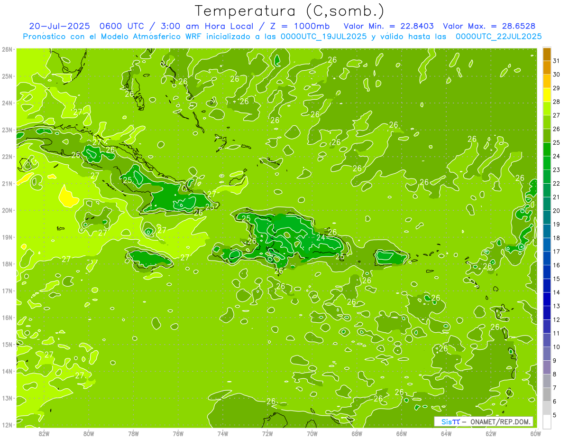
Task: Click the latitude label 14N
Action: 7,371
